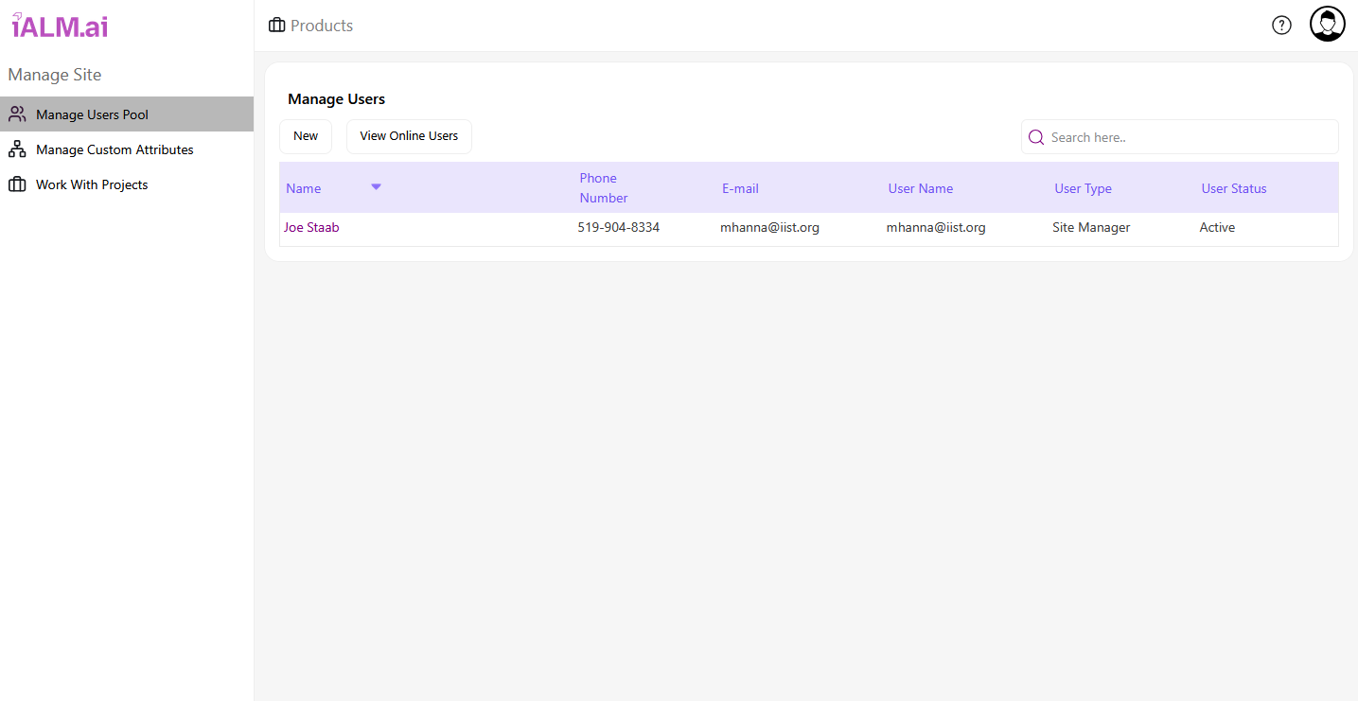Click the user avatar icon in the header
The height and width of the screenshot is (701, 1358).
[1327, 23]
